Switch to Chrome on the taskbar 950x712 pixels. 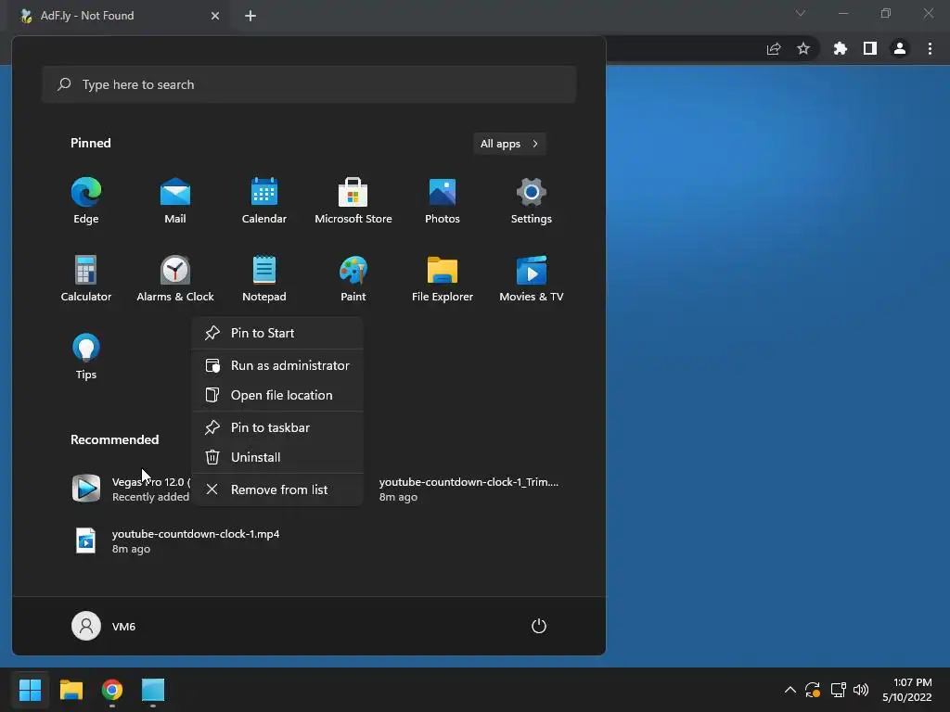112,690
